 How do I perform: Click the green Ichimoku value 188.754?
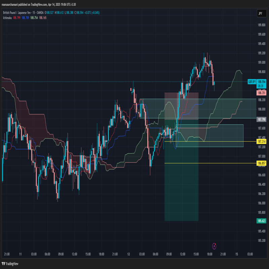point(34,18)
